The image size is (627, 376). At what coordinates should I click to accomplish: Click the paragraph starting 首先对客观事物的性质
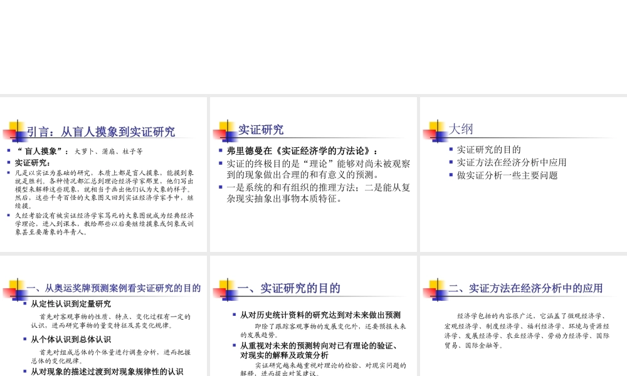coord(111,321)
